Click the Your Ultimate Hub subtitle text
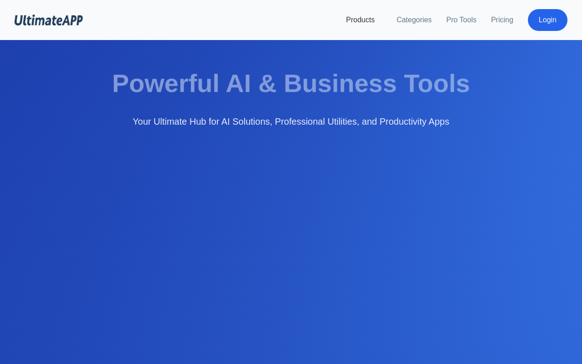Screen dimensions: 582x364 pos(291,121)
